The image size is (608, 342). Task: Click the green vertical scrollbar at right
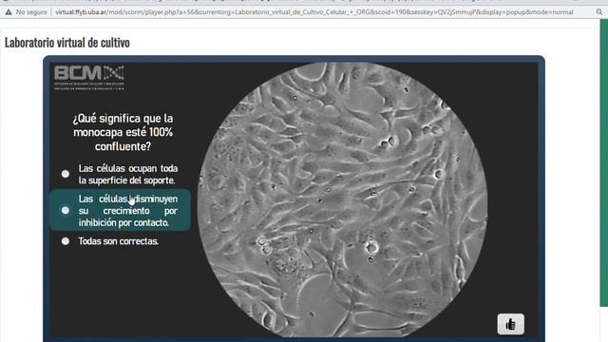[x=604, y=162]
